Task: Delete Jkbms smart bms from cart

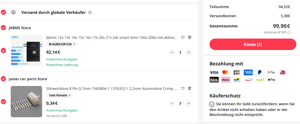Action: 190,37
